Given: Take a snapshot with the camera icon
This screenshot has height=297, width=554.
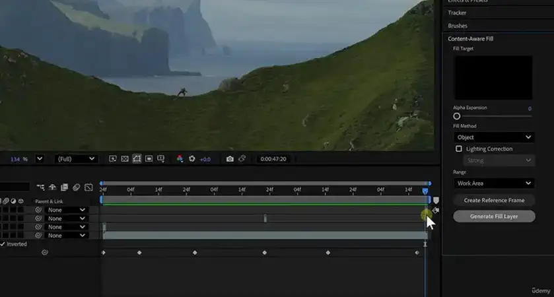Looking at the screenshot, I should 230,159.
